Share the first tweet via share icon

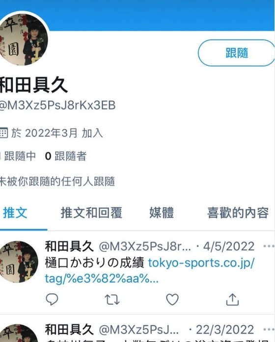click(x=232, y=299)
